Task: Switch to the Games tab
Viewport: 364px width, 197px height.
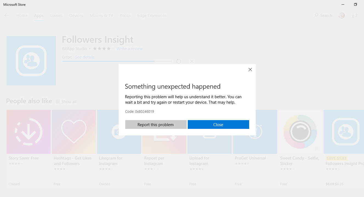Action: click(x=56, y=16)
